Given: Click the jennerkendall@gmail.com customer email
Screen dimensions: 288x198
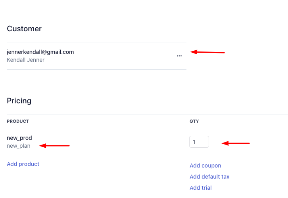Looking at the screenshot, I should (x=40, y=52).
